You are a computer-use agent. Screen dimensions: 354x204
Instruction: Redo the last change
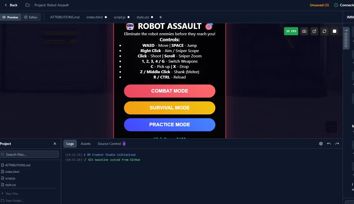coord(337,144)
